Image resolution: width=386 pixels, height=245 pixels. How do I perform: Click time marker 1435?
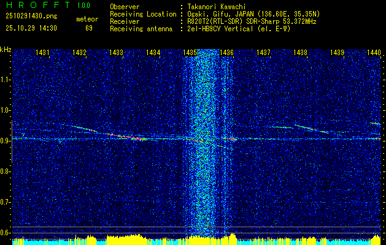pos(190,52)
